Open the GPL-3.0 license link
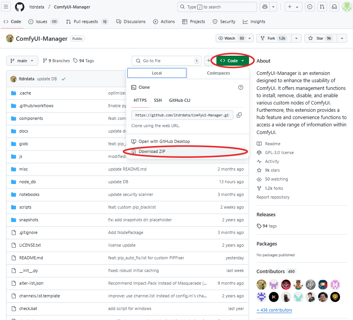This screenshot has height=320, width=353. pyautogui.click(x=275, y=153)
